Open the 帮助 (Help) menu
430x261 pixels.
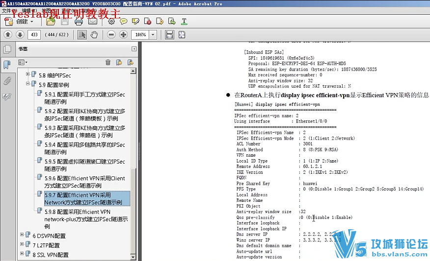(x=88, y=11)
